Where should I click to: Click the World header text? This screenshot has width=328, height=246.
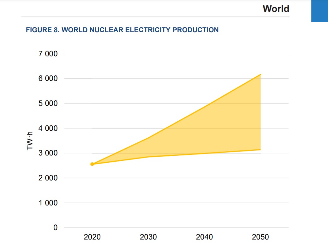[x=276, y=9]
